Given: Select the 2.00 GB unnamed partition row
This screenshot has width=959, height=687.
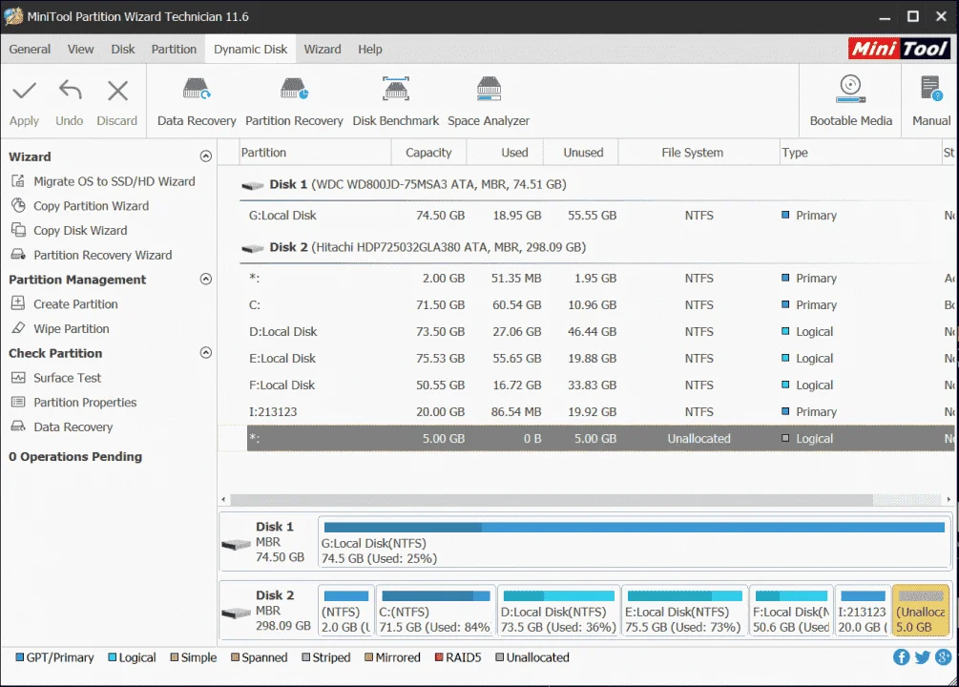Looking at the screenshot, I should [600, 279].
